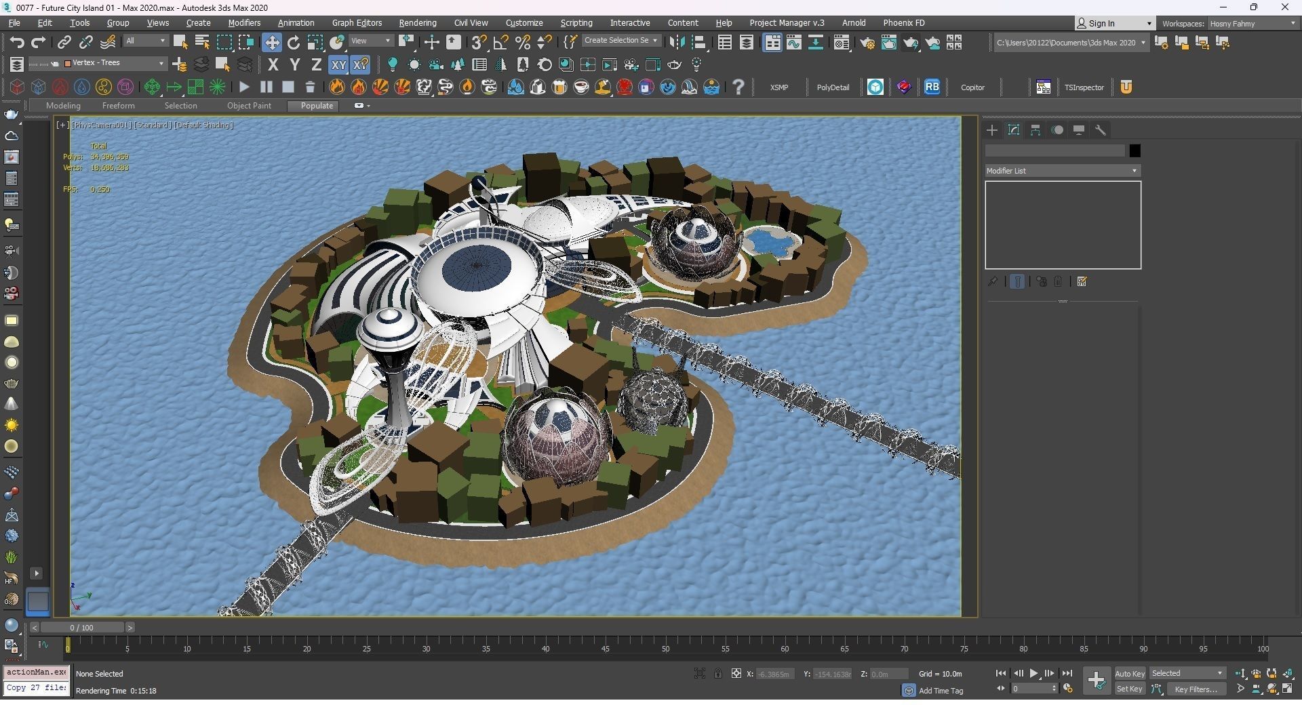Click the object name input field
Viewport: 1302px width, 705px height.
(x=1055, y=150)
